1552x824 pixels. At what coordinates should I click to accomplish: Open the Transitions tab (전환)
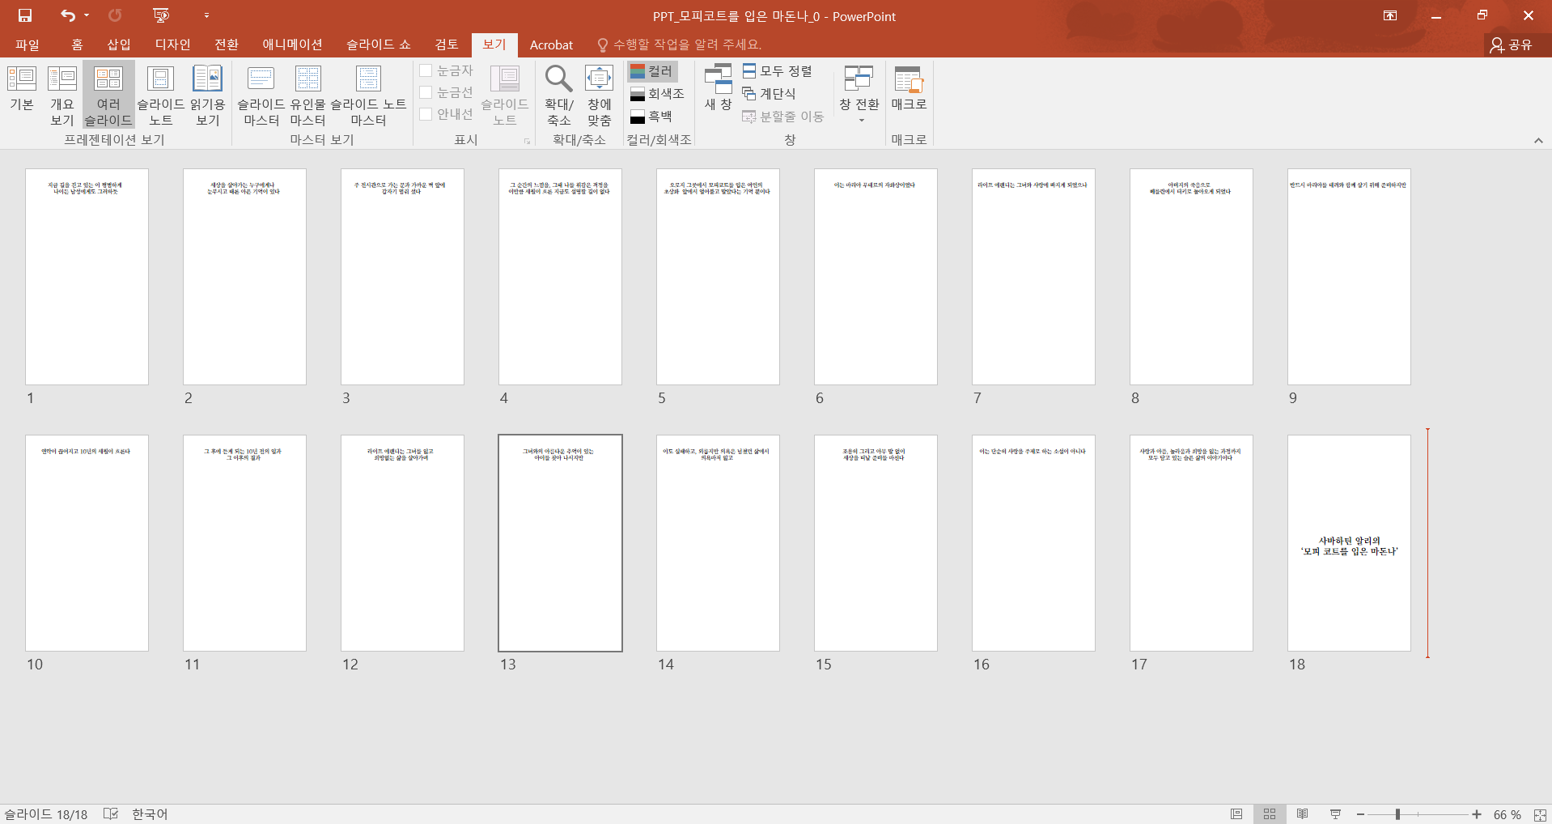click(x=227, y=45)
